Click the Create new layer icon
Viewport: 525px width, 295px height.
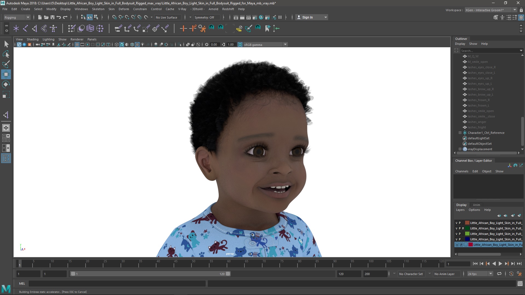(513, 216)
